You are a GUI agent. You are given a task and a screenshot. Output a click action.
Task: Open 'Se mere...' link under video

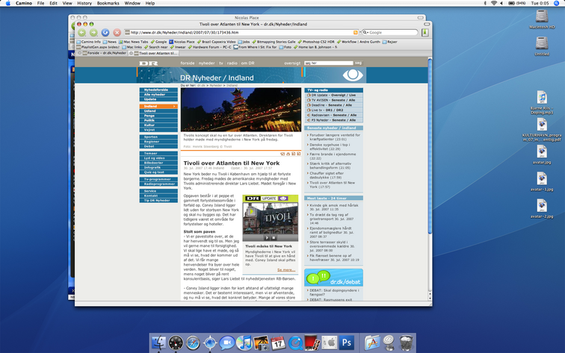pos(286,270)
